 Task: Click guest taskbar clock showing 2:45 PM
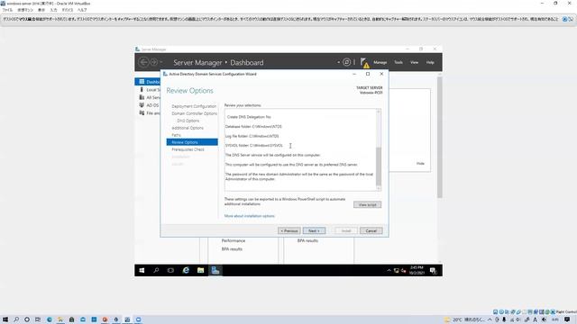417,270
